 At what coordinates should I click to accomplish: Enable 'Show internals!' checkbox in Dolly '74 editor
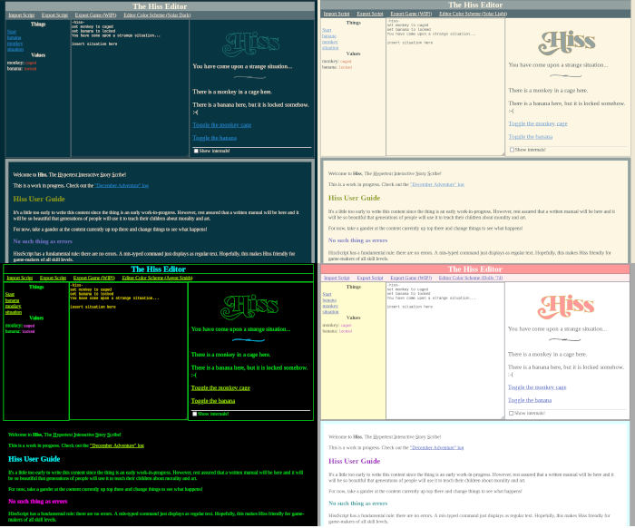point(511,414)
